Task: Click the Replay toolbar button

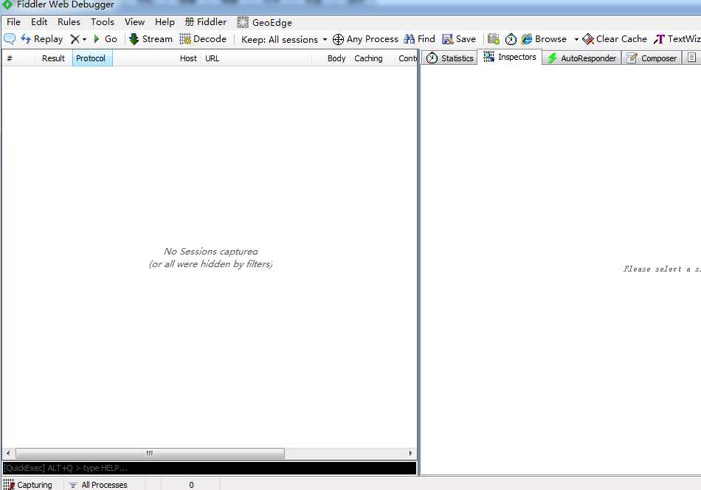Action: 41,39
